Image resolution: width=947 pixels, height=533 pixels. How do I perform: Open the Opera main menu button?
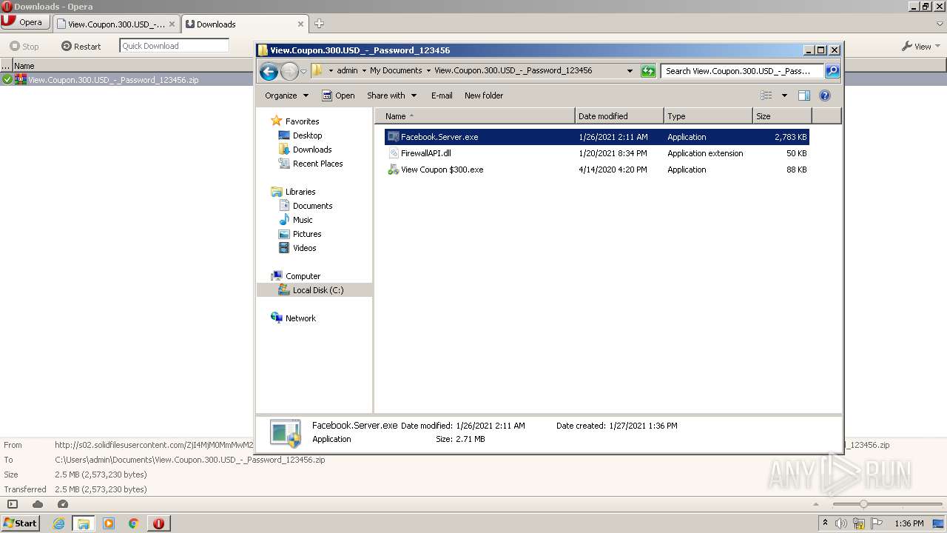26,22
